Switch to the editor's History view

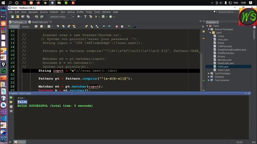(26, 27)
